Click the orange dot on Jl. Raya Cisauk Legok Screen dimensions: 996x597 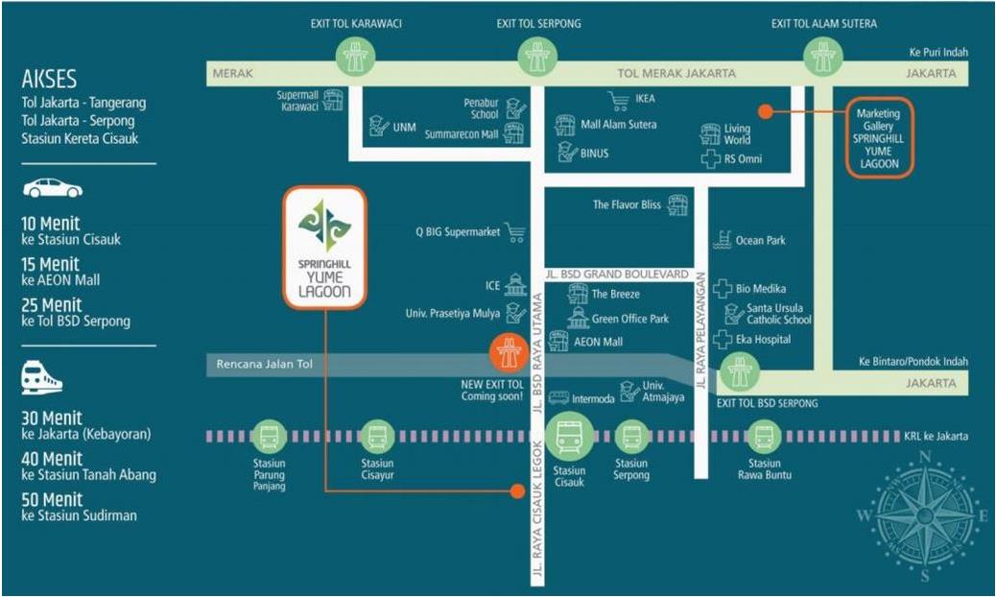[x=518, y=490]
